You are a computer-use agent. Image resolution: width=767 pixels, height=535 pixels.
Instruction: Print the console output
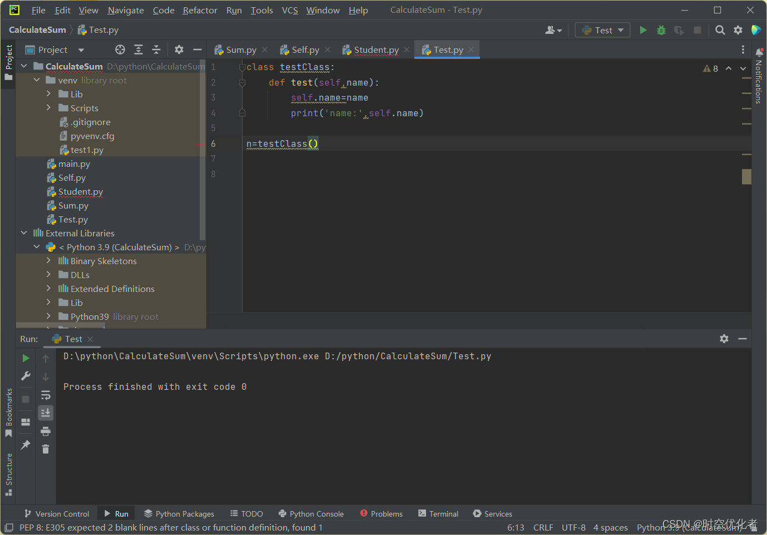click(46, 431)
